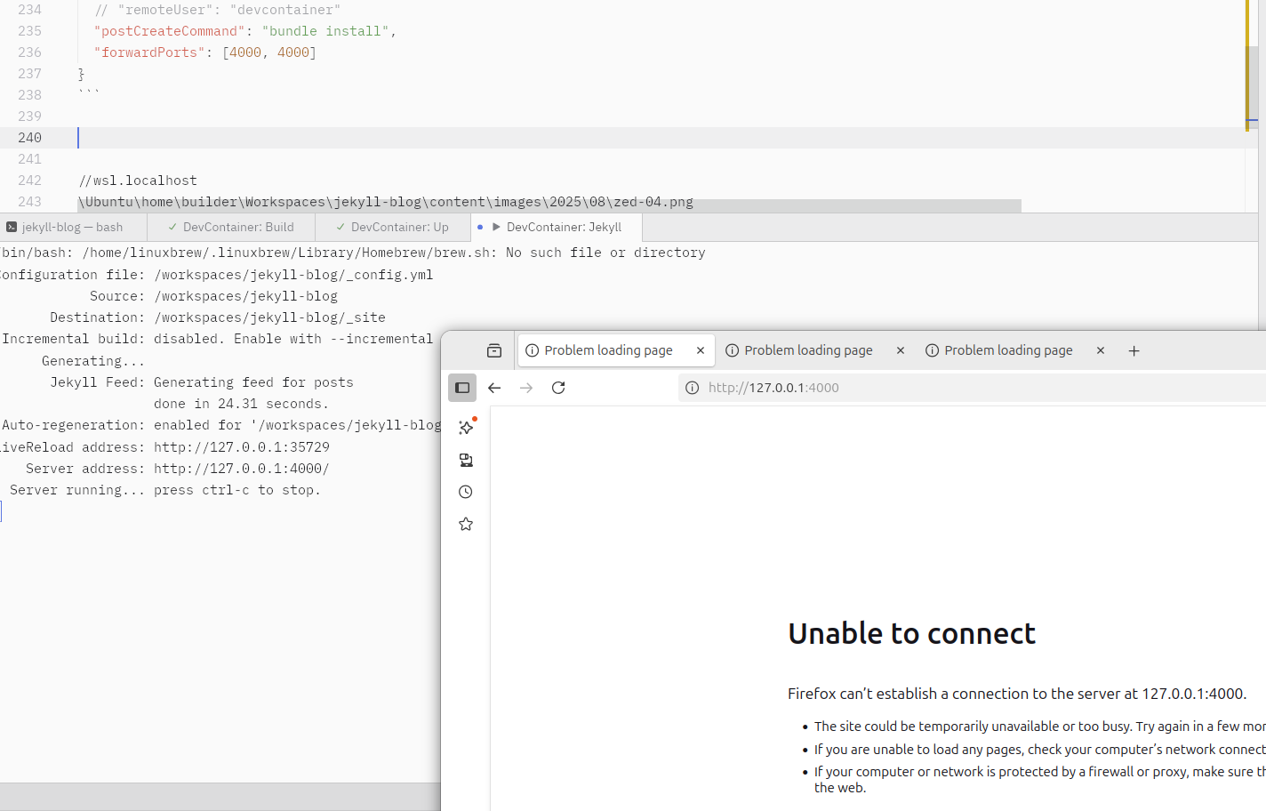Select the DevContainer: Build tab
This screenshot has width=1266, height=811.
pos(231,227)
